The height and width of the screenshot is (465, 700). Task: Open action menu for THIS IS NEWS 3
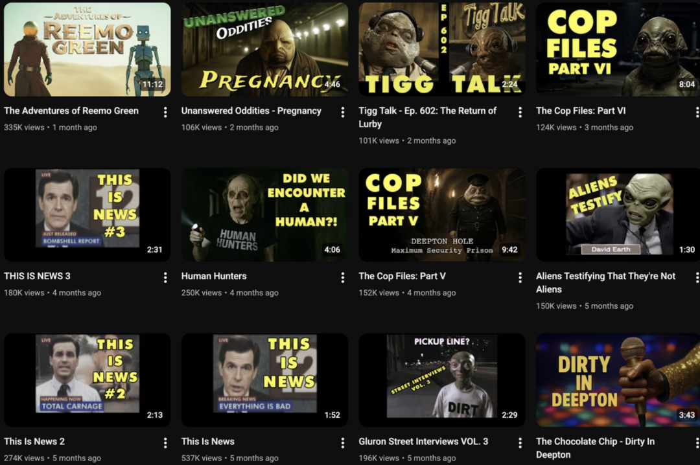point(165,277)
